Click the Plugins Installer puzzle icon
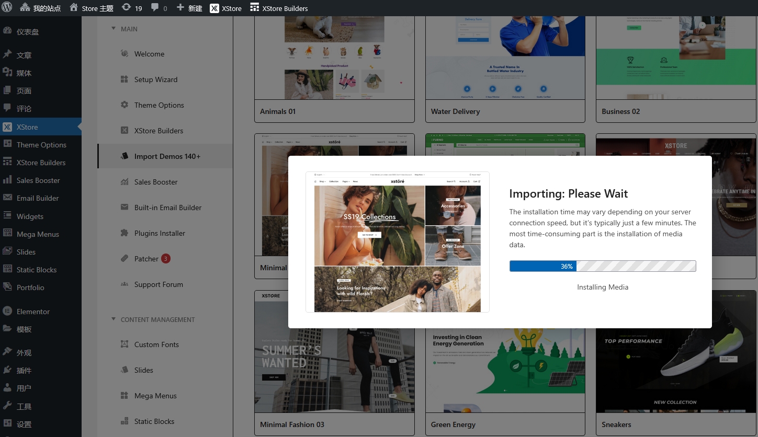The width and height of the screenshot is (758, 437). click(125, 233)
